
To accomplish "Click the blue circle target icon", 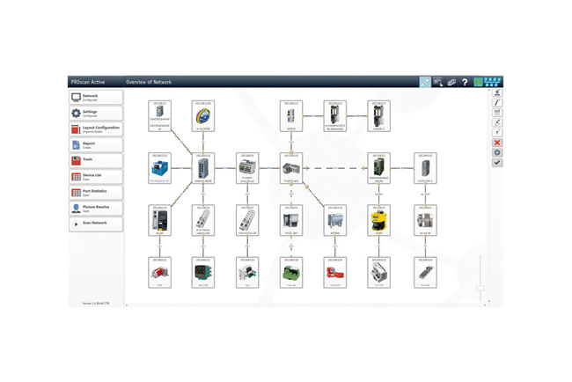I will (497, 152).
